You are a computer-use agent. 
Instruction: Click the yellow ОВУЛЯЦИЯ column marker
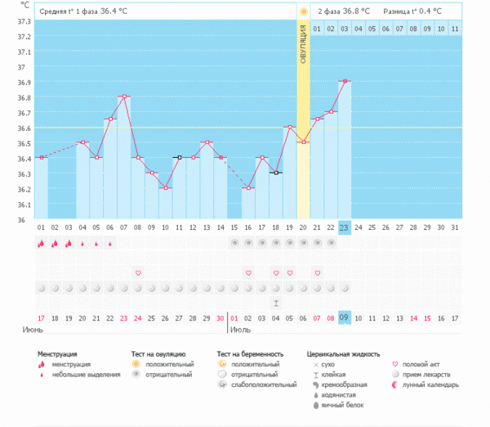pos(303,49)
